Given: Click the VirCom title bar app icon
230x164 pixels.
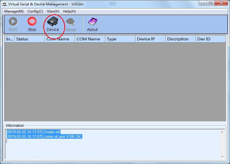Looking at the screenshot, I should click(x=5, y=4).
